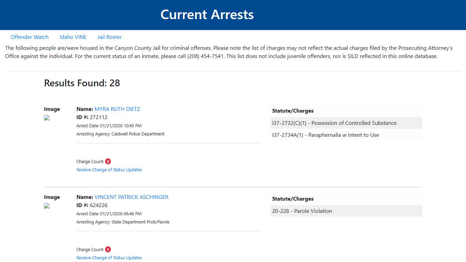
Task: Click the red charge count badge showing 1
Action: 107,249
